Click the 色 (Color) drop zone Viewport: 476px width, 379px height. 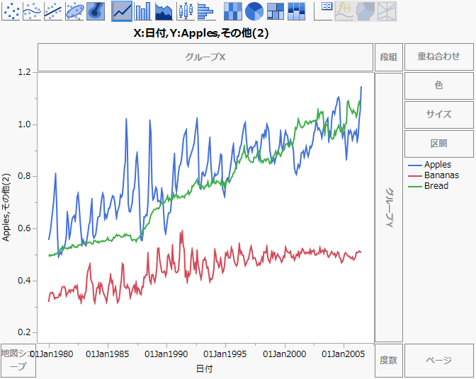coord(438,86)
